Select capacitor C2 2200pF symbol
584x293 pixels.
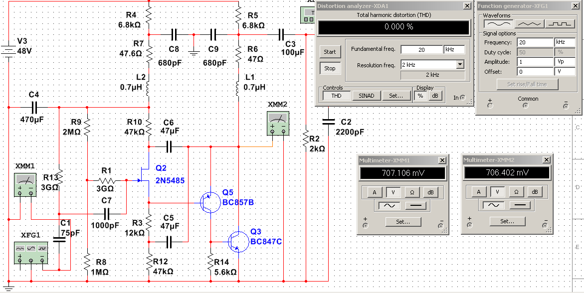(329, 122)
